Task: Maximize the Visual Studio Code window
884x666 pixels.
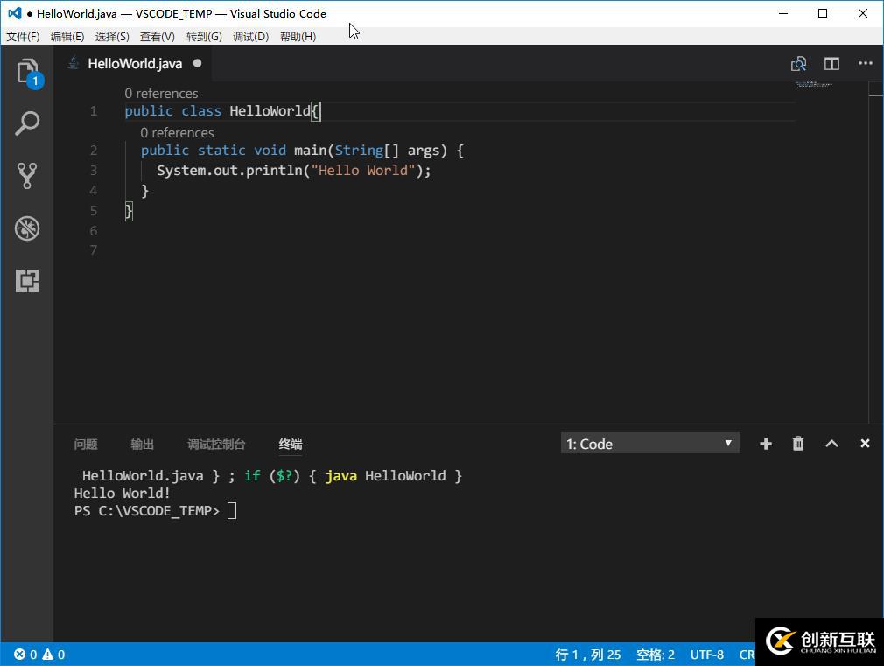Action: click(x=823, y=13)
